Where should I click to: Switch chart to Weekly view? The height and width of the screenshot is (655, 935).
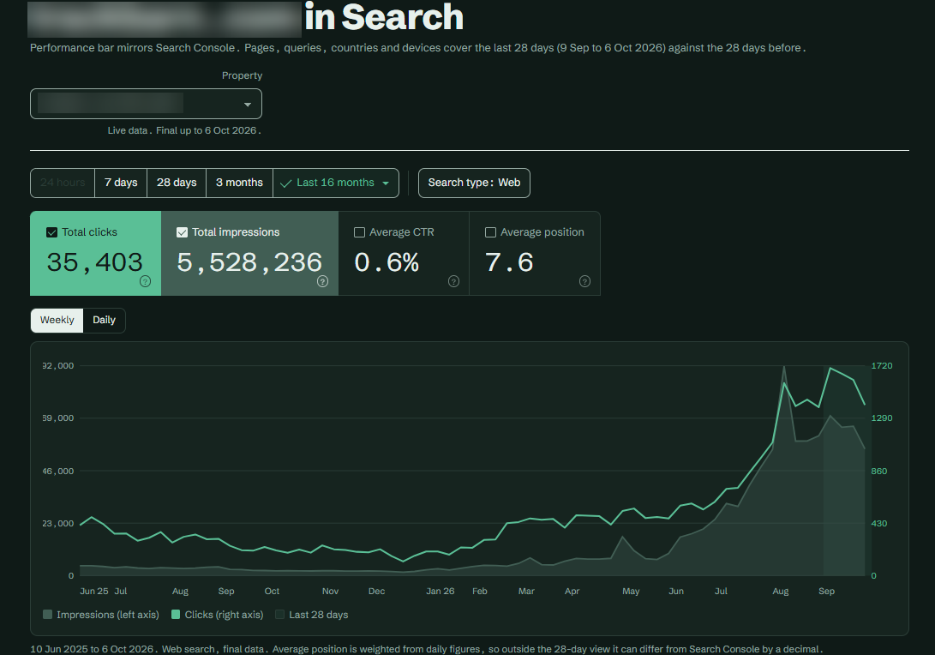click(57, 321)
